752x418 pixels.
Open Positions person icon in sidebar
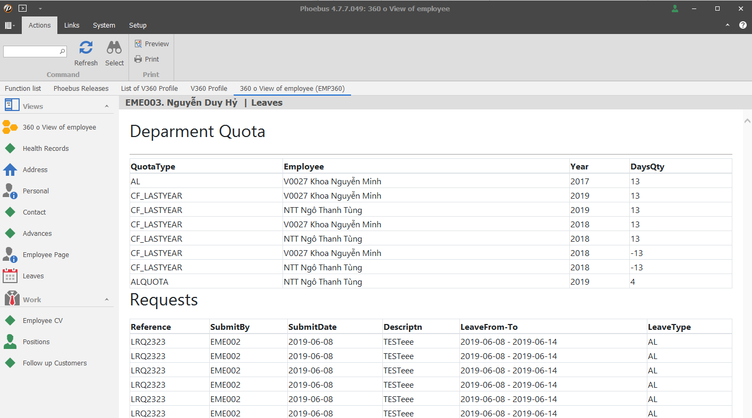[10, 342]
